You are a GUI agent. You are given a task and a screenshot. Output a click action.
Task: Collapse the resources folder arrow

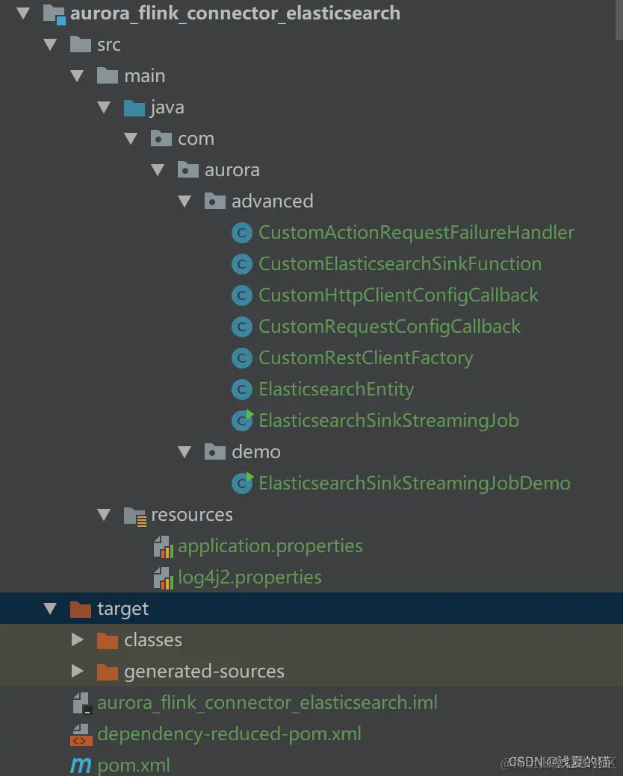pos(104,515)
